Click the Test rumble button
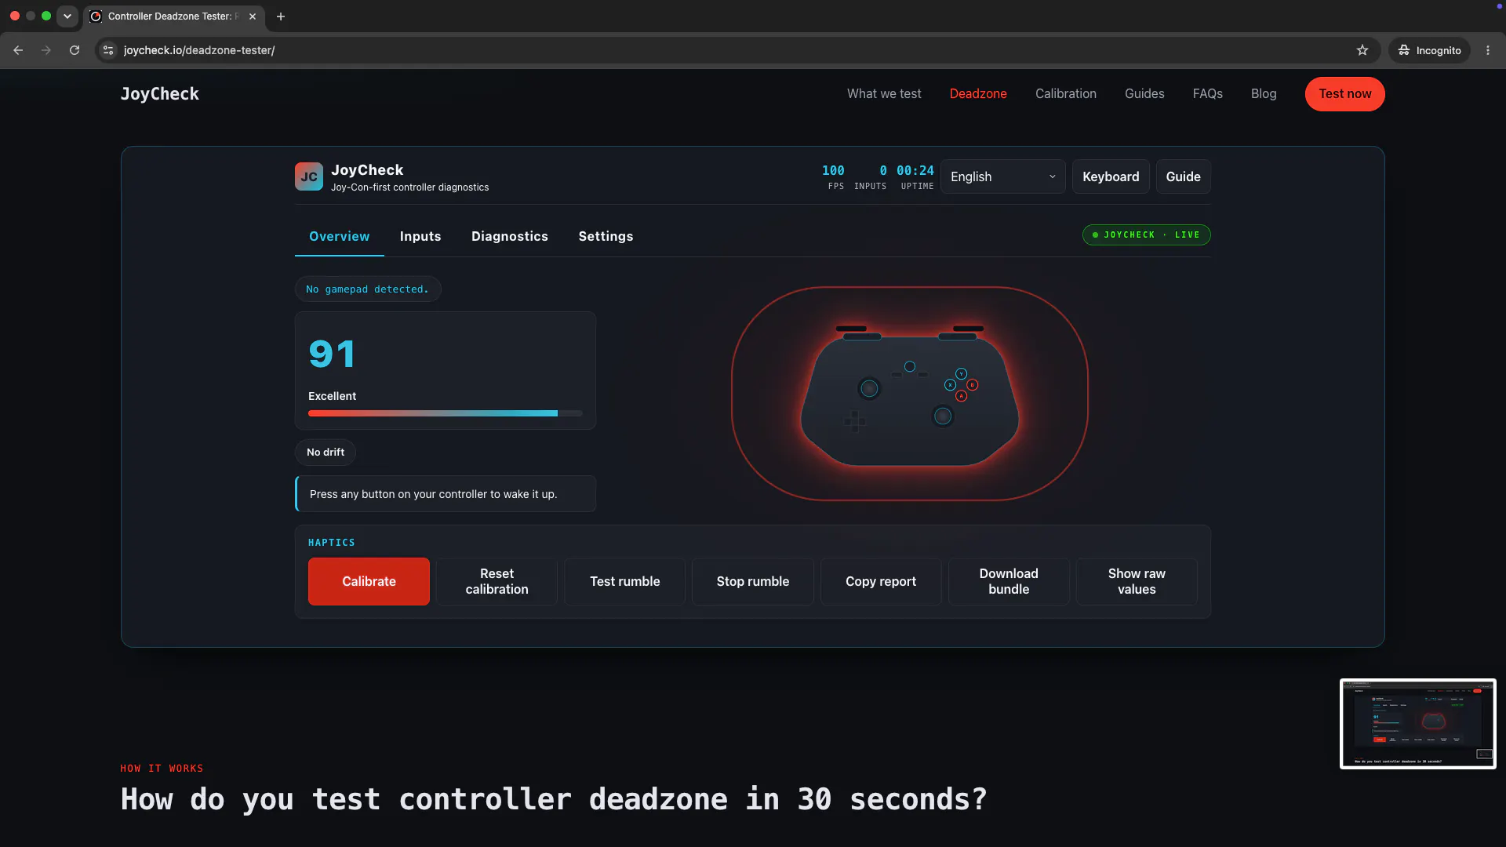 click(624, 581)
